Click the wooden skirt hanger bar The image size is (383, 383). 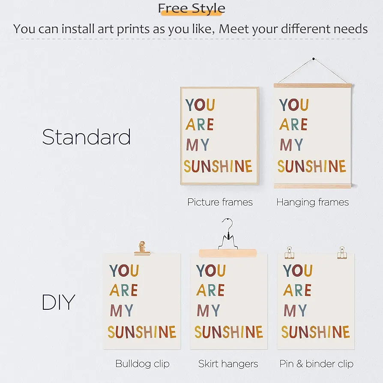pos(227,253)
